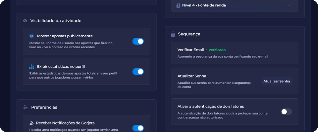
Task: Click Ativar a autenticação de dois fatores title
Action: (211, 106)
